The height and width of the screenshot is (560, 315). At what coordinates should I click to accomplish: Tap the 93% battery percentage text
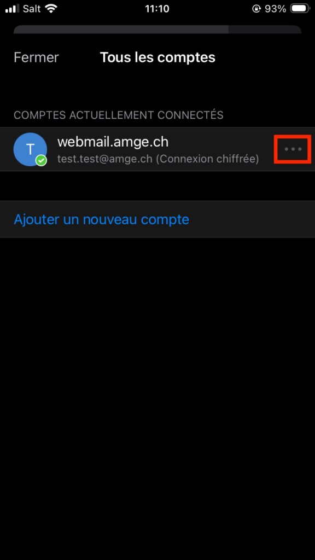[275, 9]
